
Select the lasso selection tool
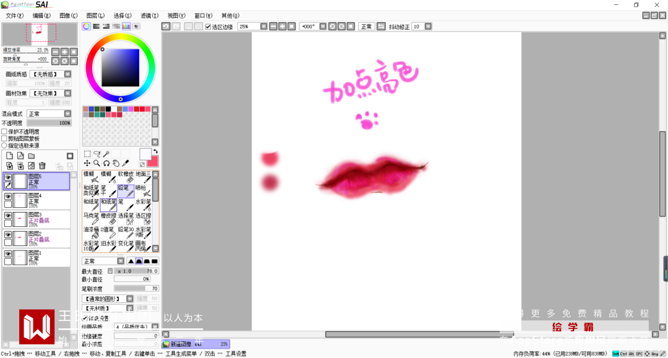tap(96, 154)
